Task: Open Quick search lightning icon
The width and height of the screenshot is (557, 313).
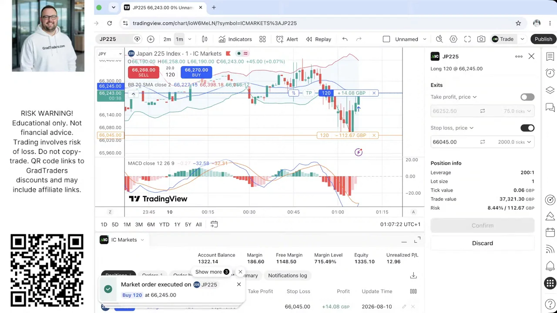Action: [439, 39]
